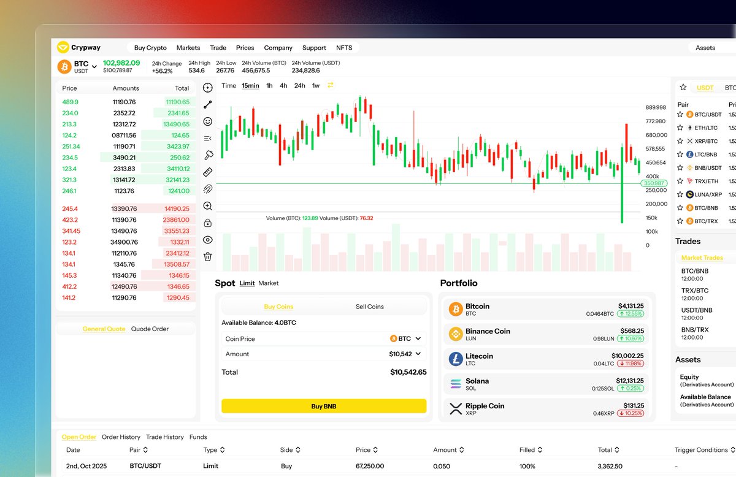Favorite the BTC/USDT pair star

pyautogui.click(x=680, y=114)
